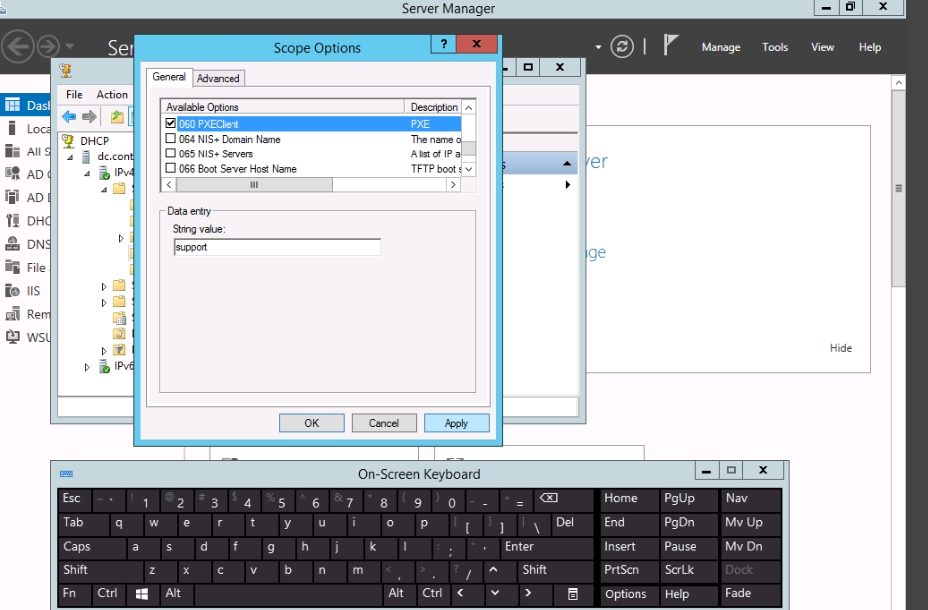Image resolution: width=928 pixels, height=610 pixels.
Task: Tap the up arrow key on the On-Screen Keyboard
Action: point(493,570)
